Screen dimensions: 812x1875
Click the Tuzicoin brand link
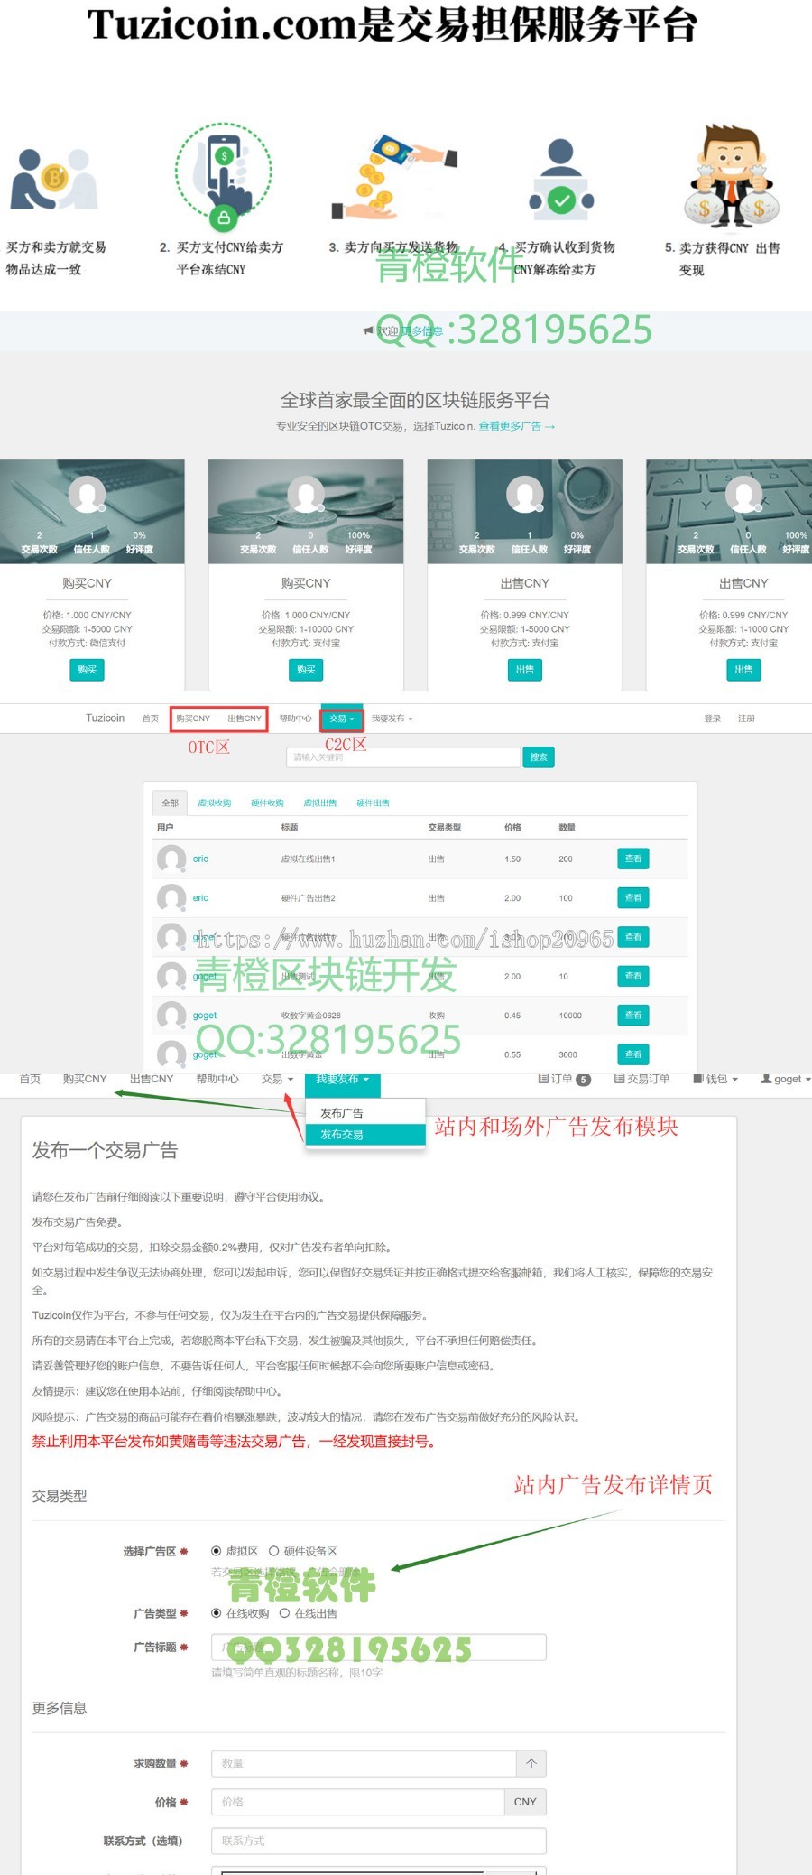coord(105,719)
